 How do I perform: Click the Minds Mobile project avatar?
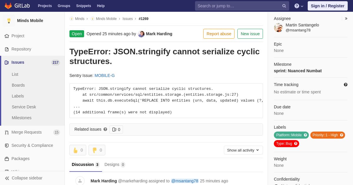9,21
